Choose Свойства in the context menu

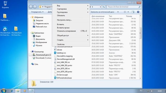pos(71,44)
